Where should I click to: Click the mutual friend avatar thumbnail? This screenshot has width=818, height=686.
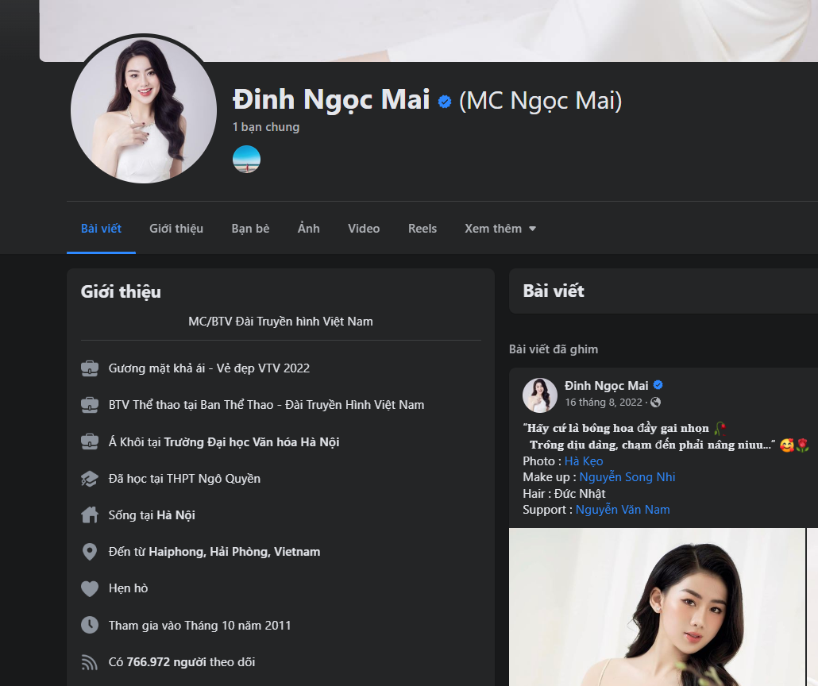coord(246,160)
